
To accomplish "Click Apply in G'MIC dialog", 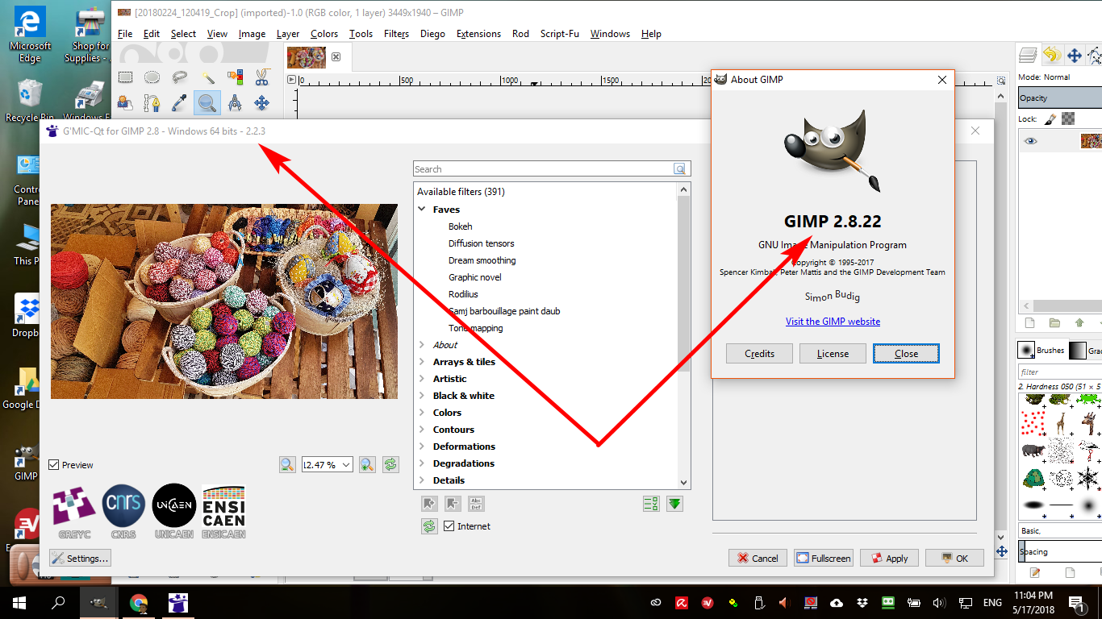I will (889, 558).
